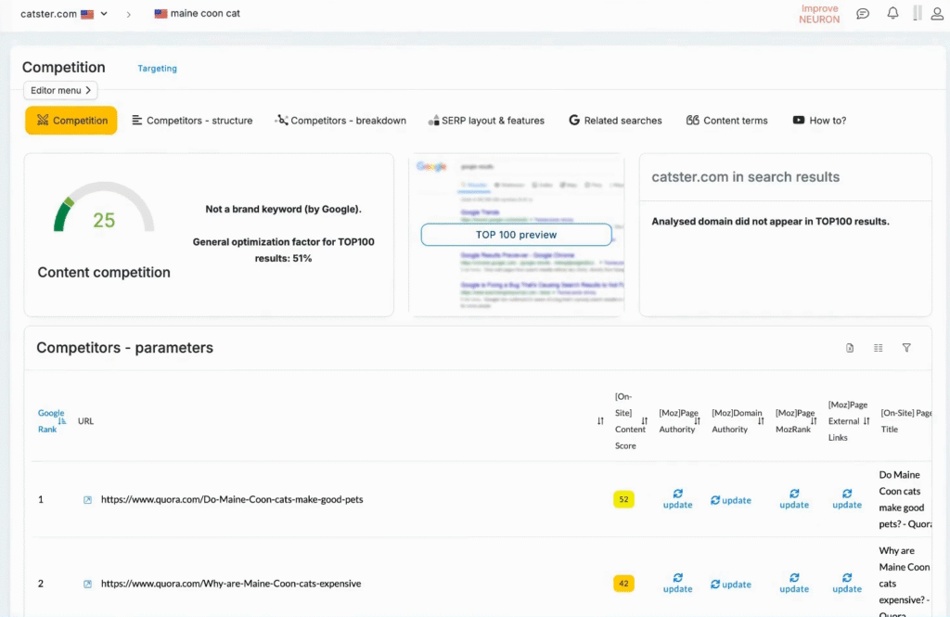Click content score badge 52
This screenshot has height=617, width=950.
tap(623, 499)
